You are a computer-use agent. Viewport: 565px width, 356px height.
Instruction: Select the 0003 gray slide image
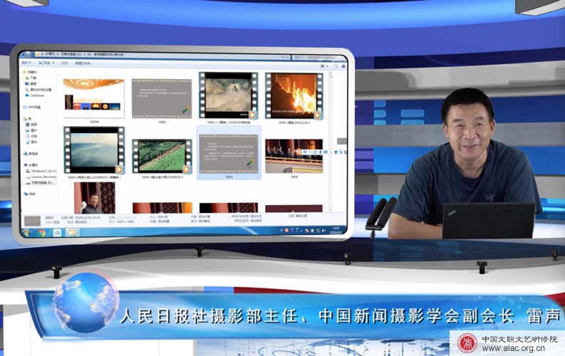click(228, 151)
